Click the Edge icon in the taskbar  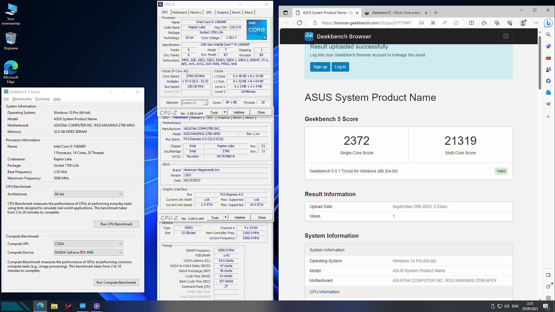point(40,306)
